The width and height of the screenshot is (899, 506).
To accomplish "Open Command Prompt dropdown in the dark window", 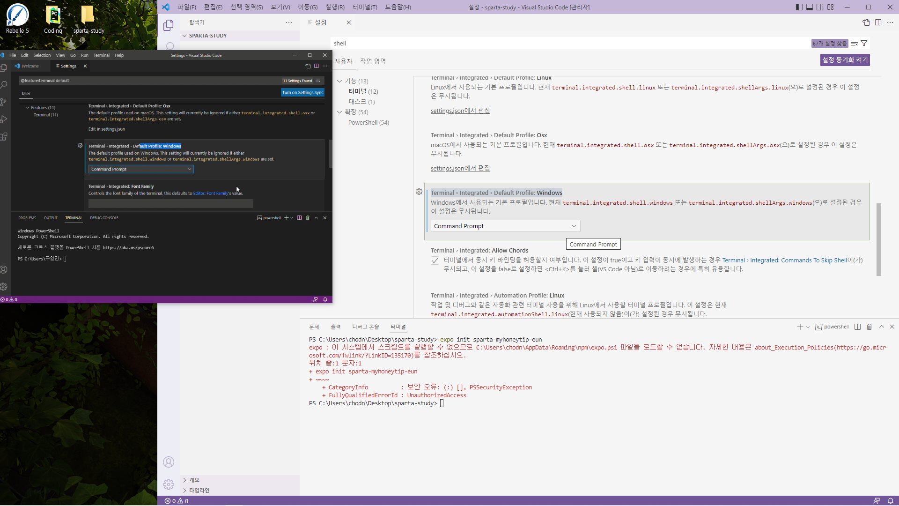I will [141, 169].
